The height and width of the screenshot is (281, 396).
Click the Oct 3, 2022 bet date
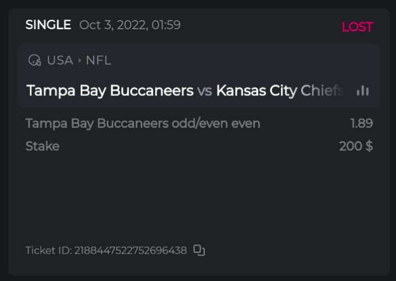coord(130,25)
